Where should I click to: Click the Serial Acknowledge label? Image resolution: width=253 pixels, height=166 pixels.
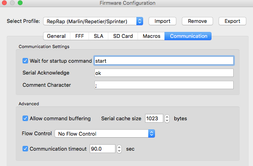tap(46, 73)
